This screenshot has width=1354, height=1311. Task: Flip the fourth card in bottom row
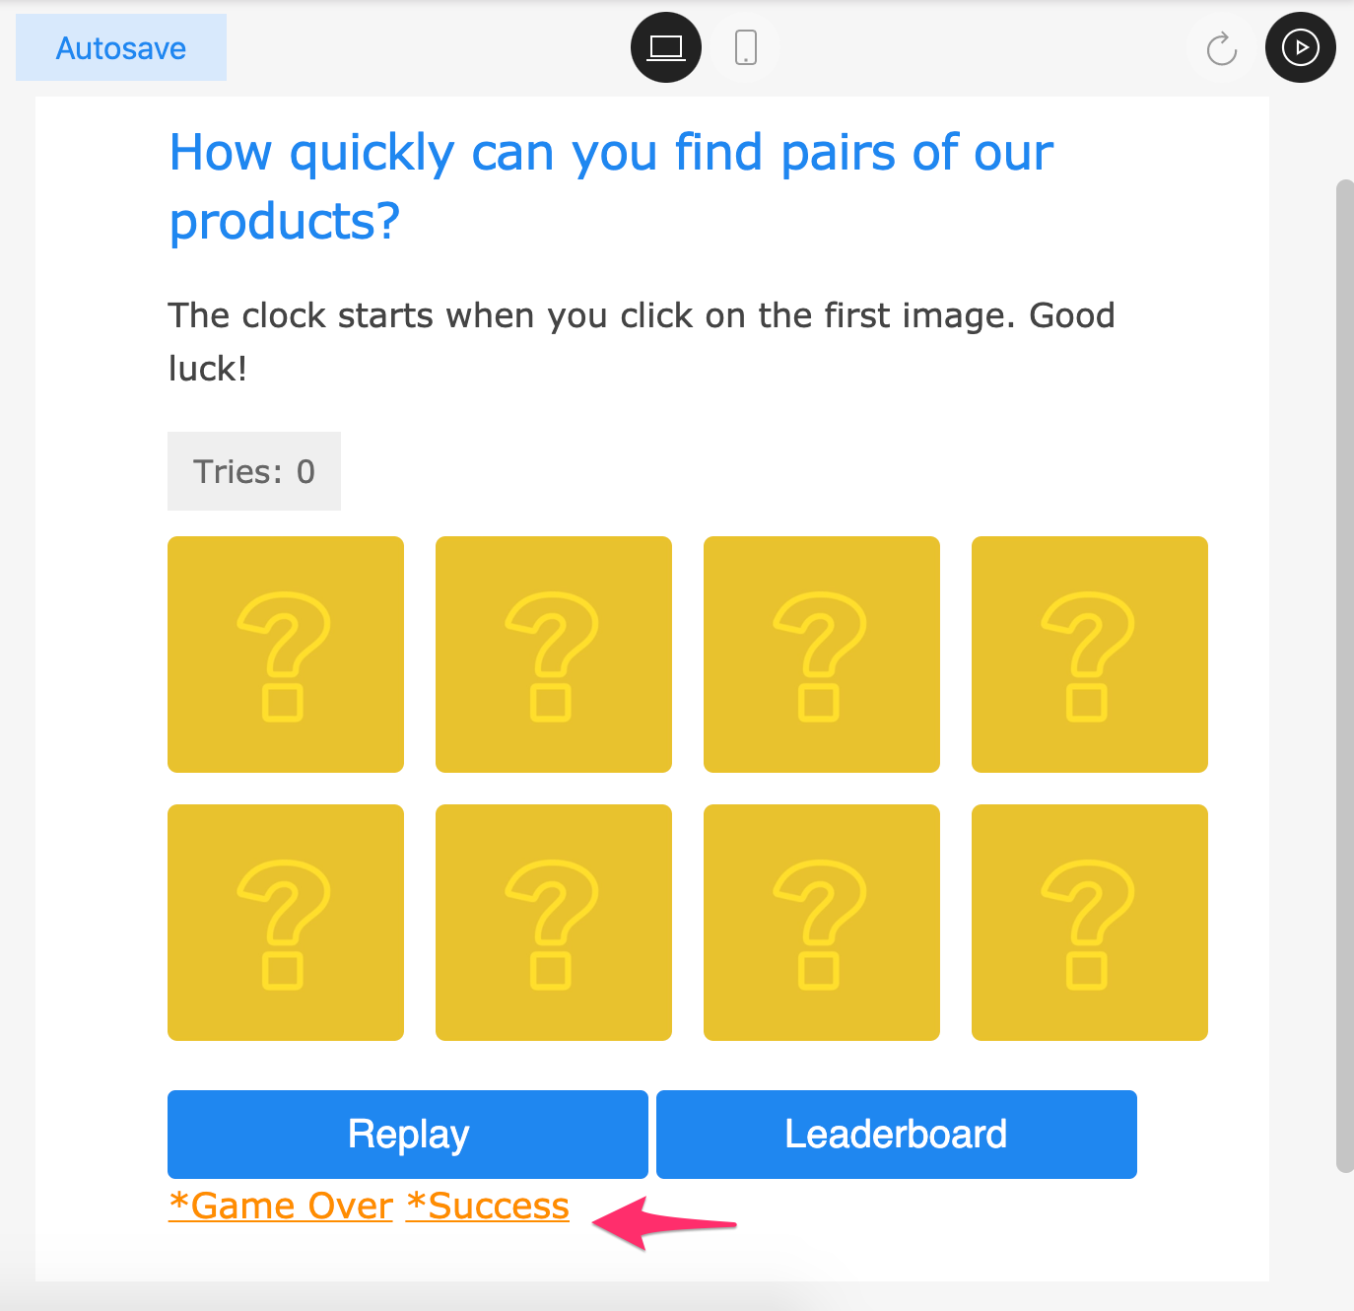tap(1090, 923)
